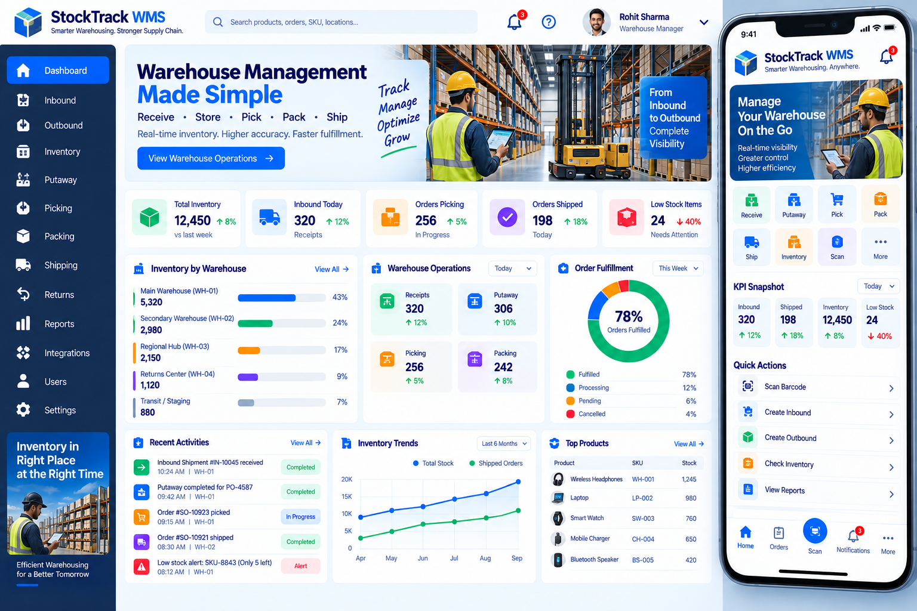This screenshot has width=917, height=611.
Task: Expand the Scan Barcode quick action chevron
Action: pos(891,388)
